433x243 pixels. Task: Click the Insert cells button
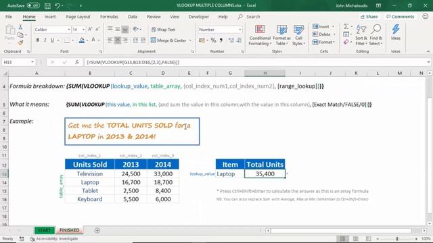pos(323,26)
